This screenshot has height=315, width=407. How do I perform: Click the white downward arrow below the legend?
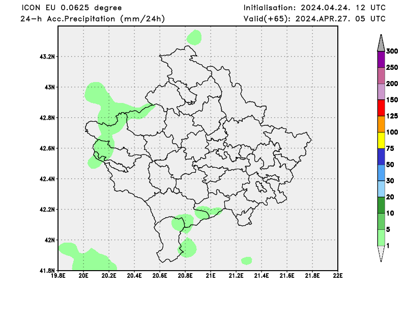tap(381, 253)
